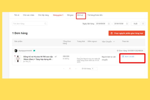Screen dimensions: 150x100
Task: Click the Xuất export button
Action: point(135,24)
